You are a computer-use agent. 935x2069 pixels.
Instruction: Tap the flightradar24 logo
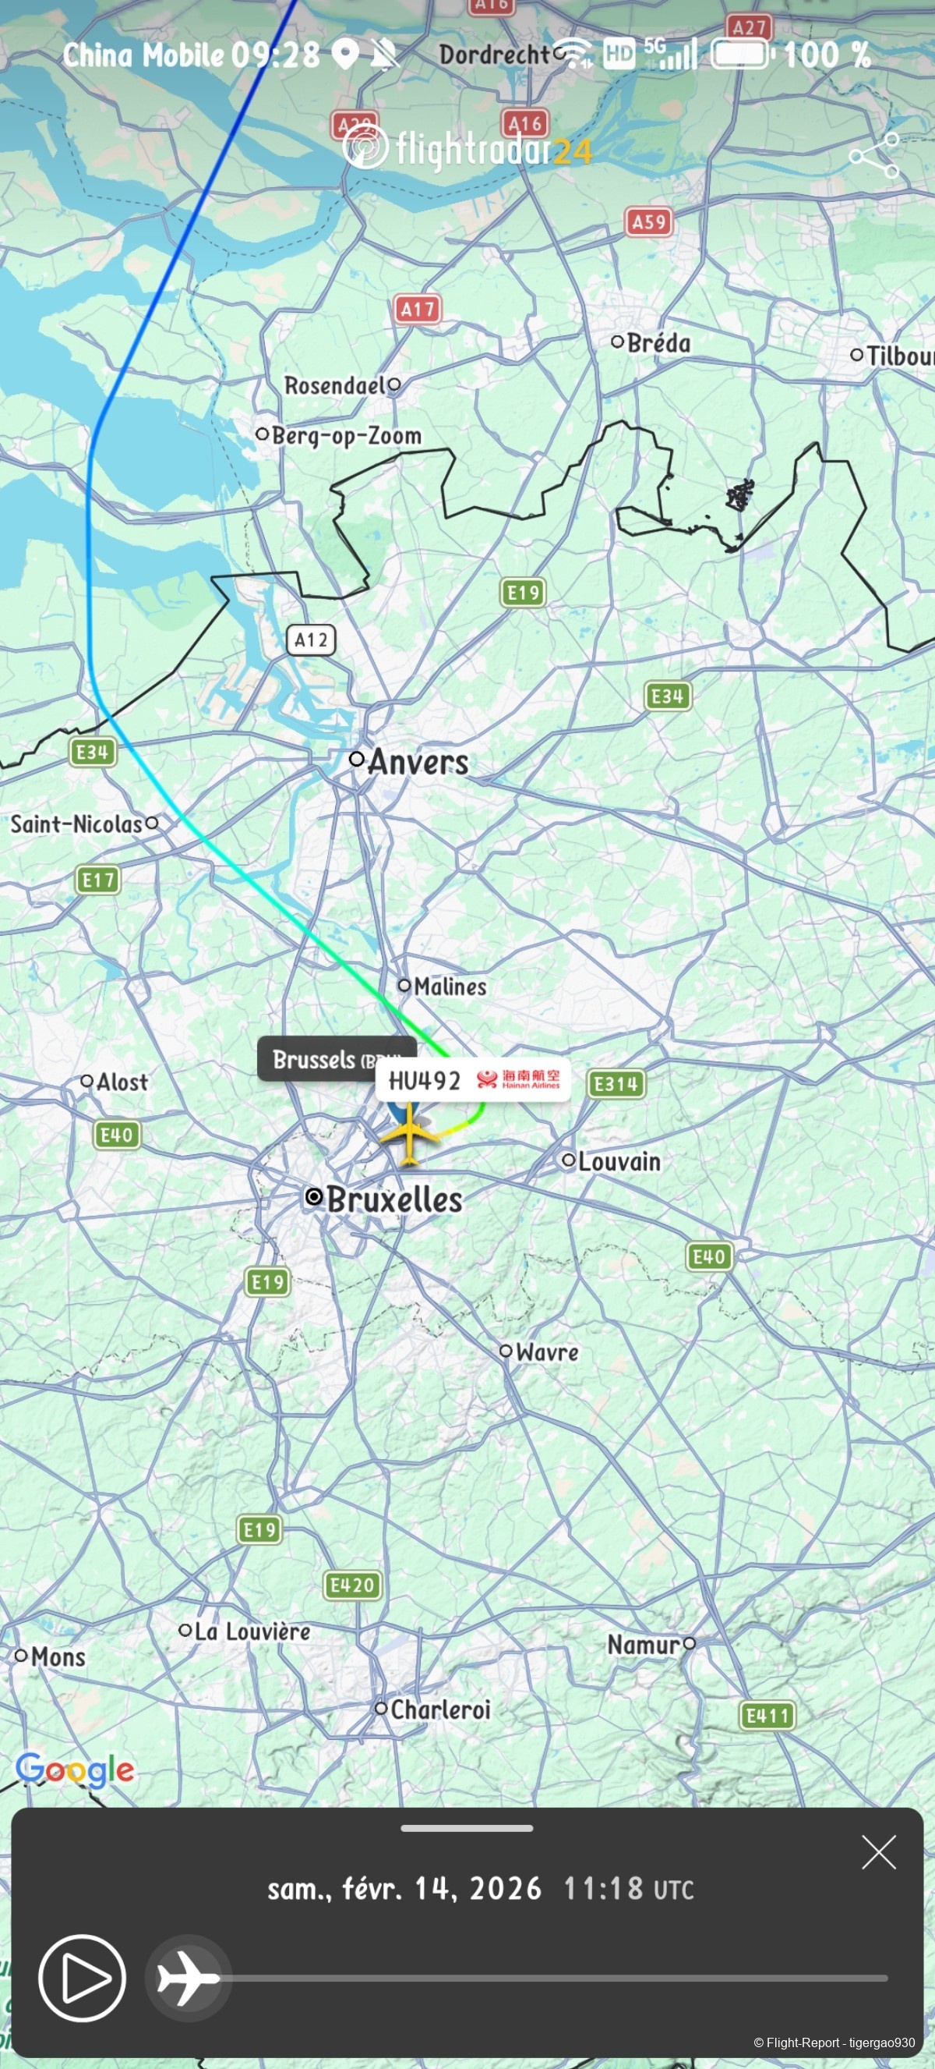(467, 148)
